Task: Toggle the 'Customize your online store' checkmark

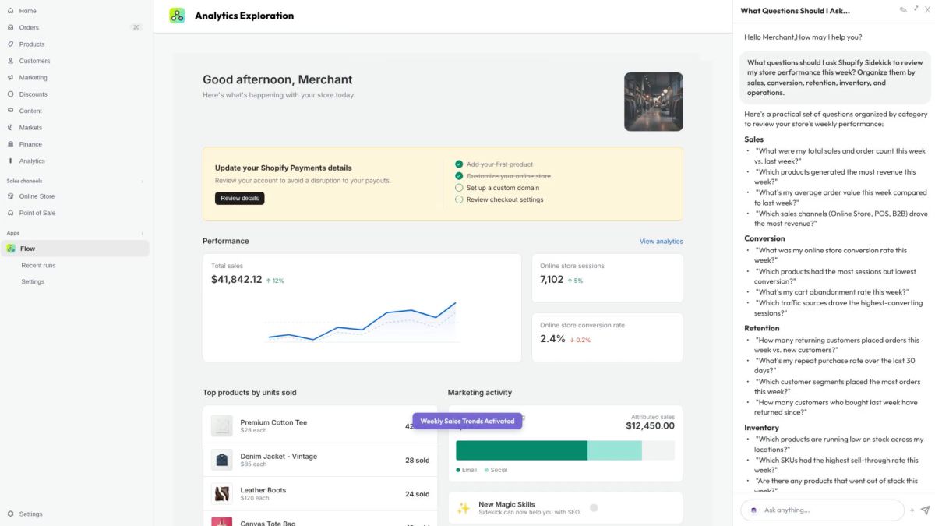Action: tap(460, 176)
